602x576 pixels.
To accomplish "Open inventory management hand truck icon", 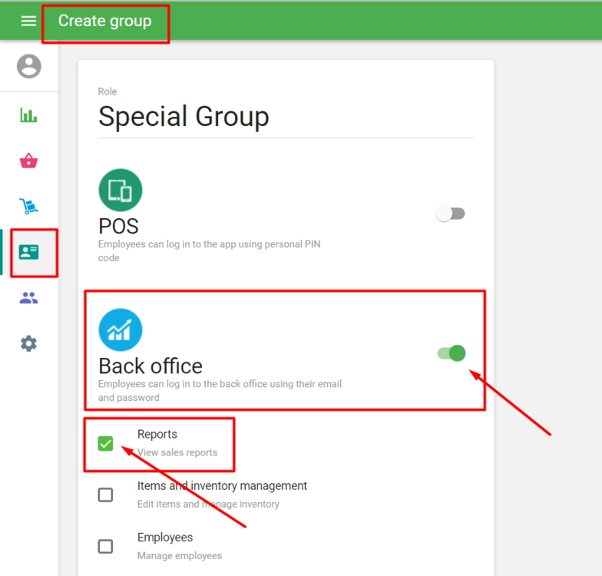I will click(29, 206).
